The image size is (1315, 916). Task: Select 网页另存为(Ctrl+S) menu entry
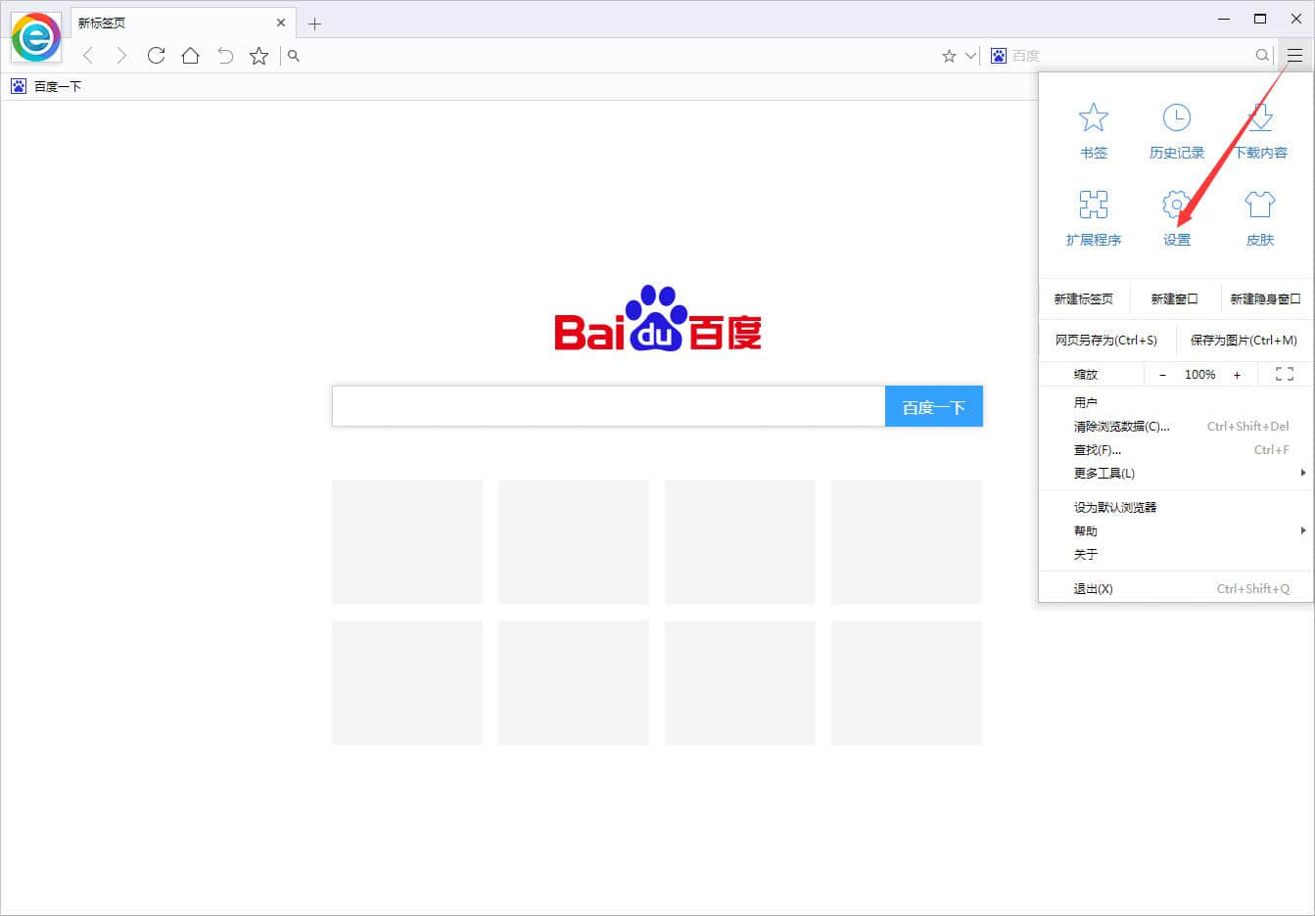(x=1106, y=340)
